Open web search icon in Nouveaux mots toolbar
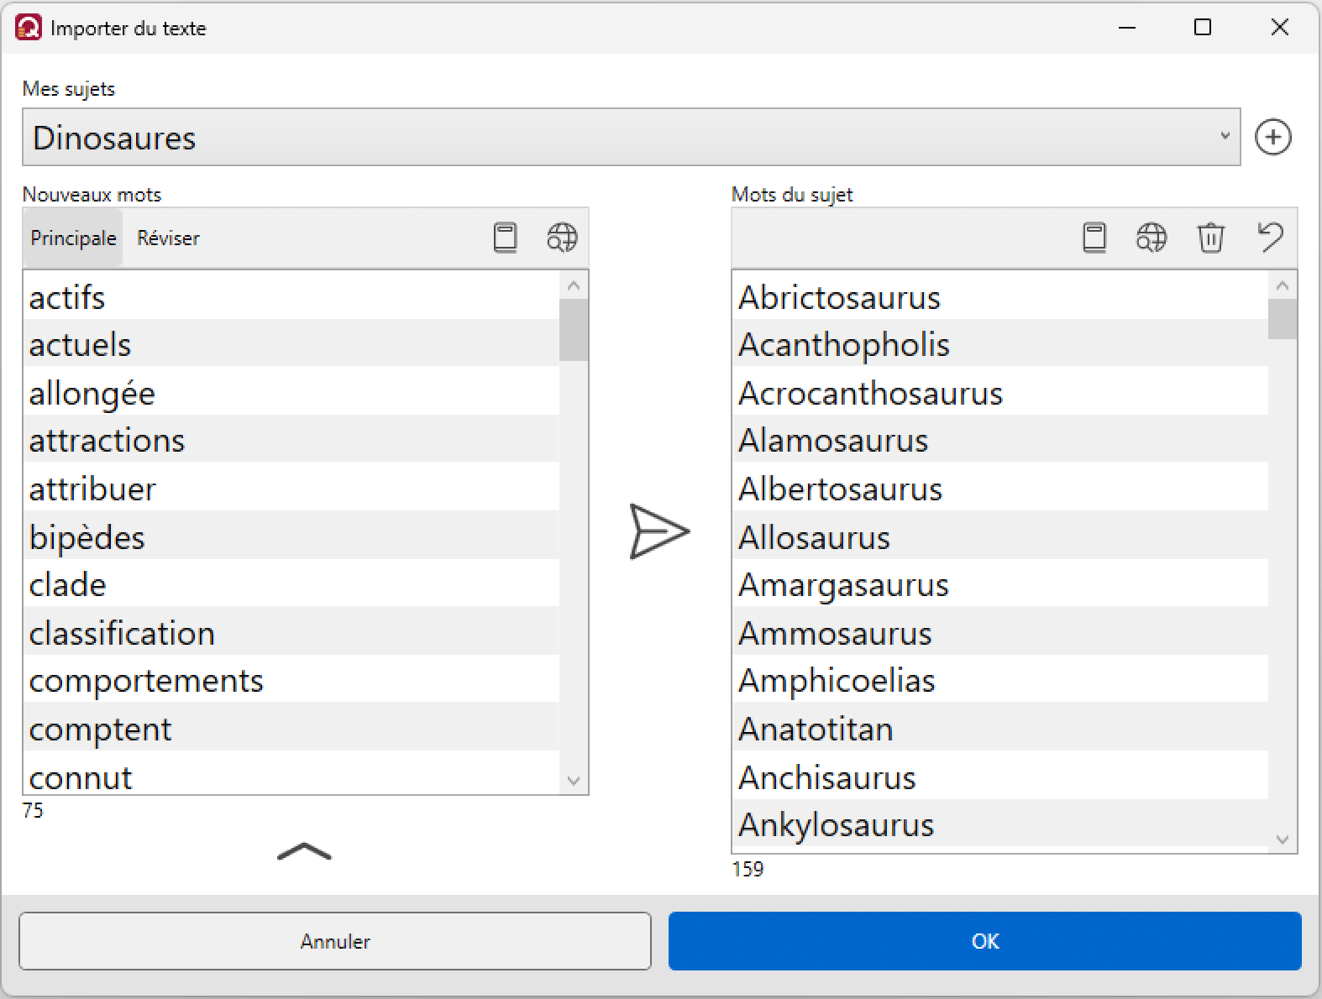The height and width of the screenshot is (999, 1322). click(x=562, y=238)
